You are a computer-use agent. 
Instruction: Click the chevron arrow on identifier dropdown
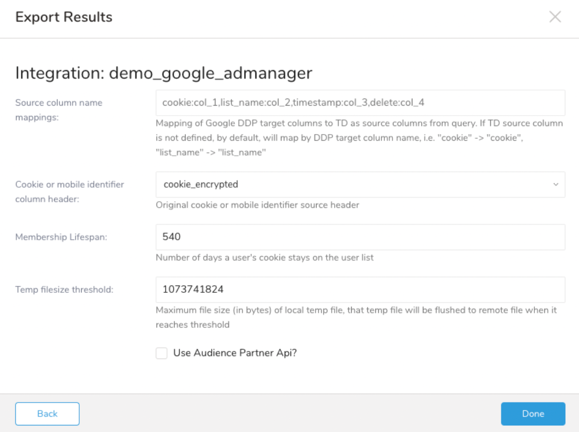coord(556,185)
